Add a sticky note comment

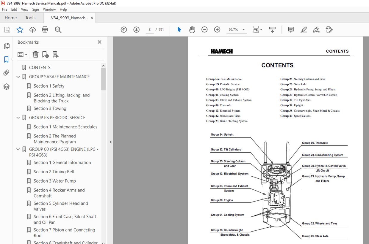(291, 29)
